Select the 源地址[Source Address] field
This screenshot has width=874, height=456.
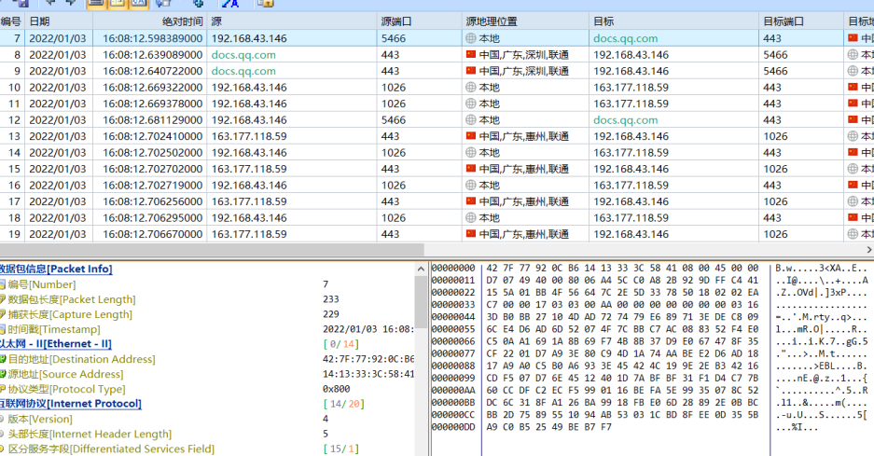(65, 374)
